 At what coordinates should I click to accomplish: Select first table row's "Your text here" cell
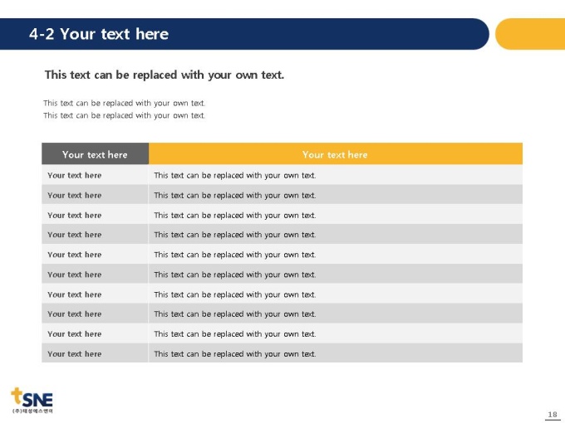[95, 175]
